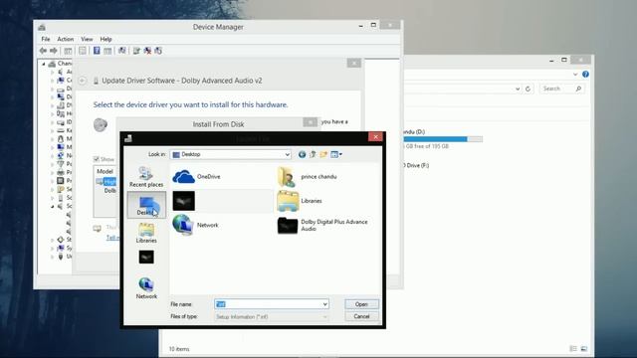Switch File Explorer to large icons view
The image size is (637, 358).
[584, 349]
